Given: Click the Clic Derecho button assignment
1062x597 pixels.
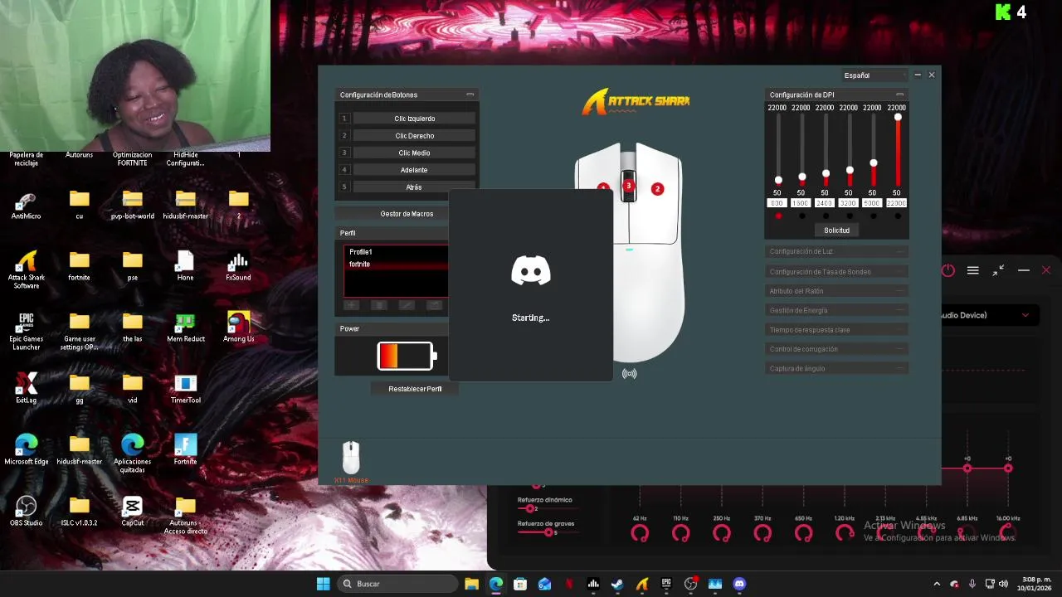Looking at the screenshot, I should (414, 136).
